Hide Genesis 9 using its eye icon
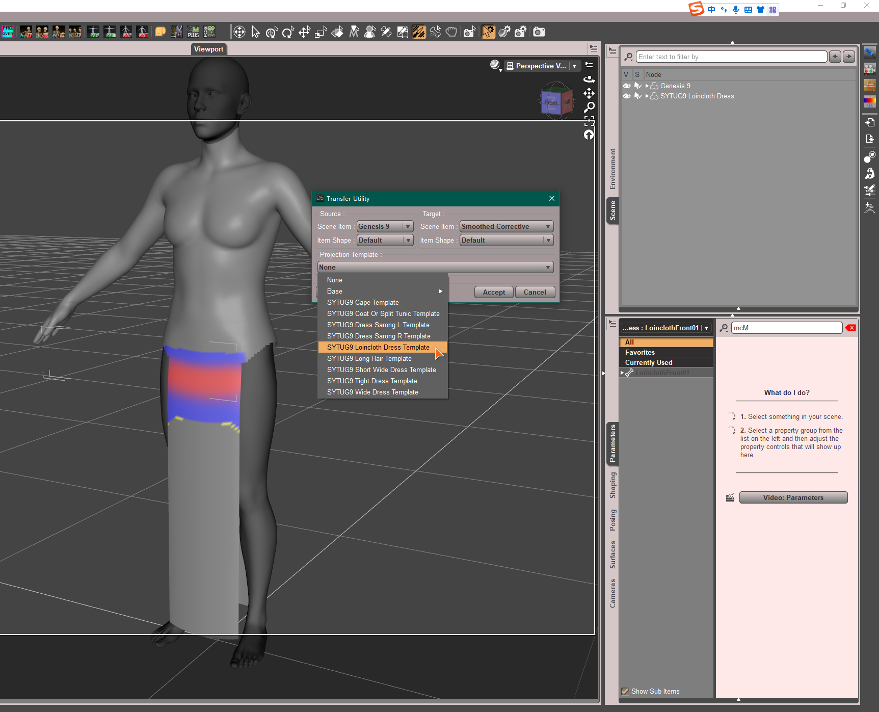 pyautogui.click(x=627, y=86)
